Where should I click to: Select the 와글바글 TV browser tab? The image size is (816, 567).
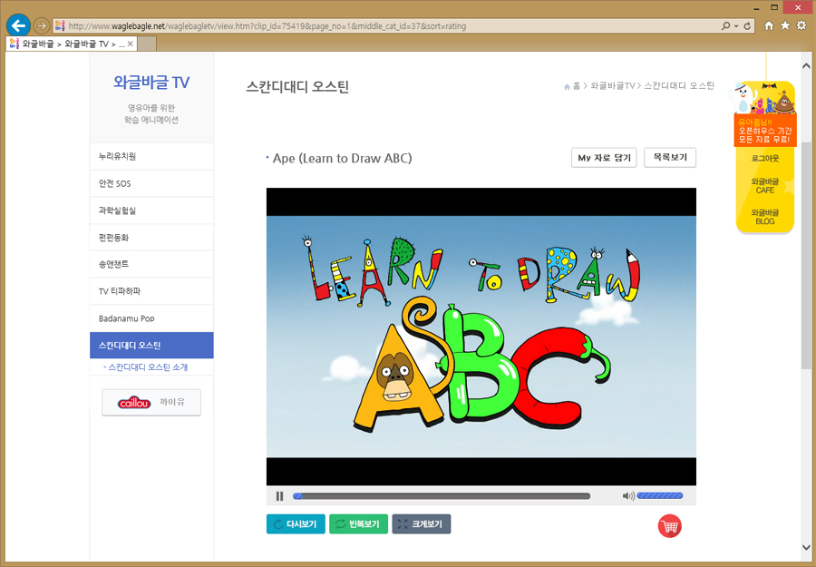point(72,44)
